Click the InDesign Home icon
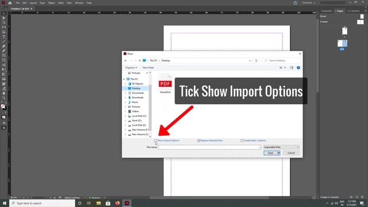 tap(10, 3)
